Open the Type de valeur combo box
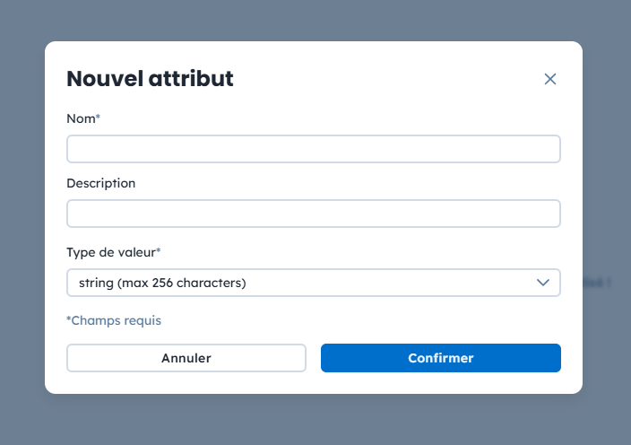This screenshot has height=445, width=631. [x=314, y=283]
